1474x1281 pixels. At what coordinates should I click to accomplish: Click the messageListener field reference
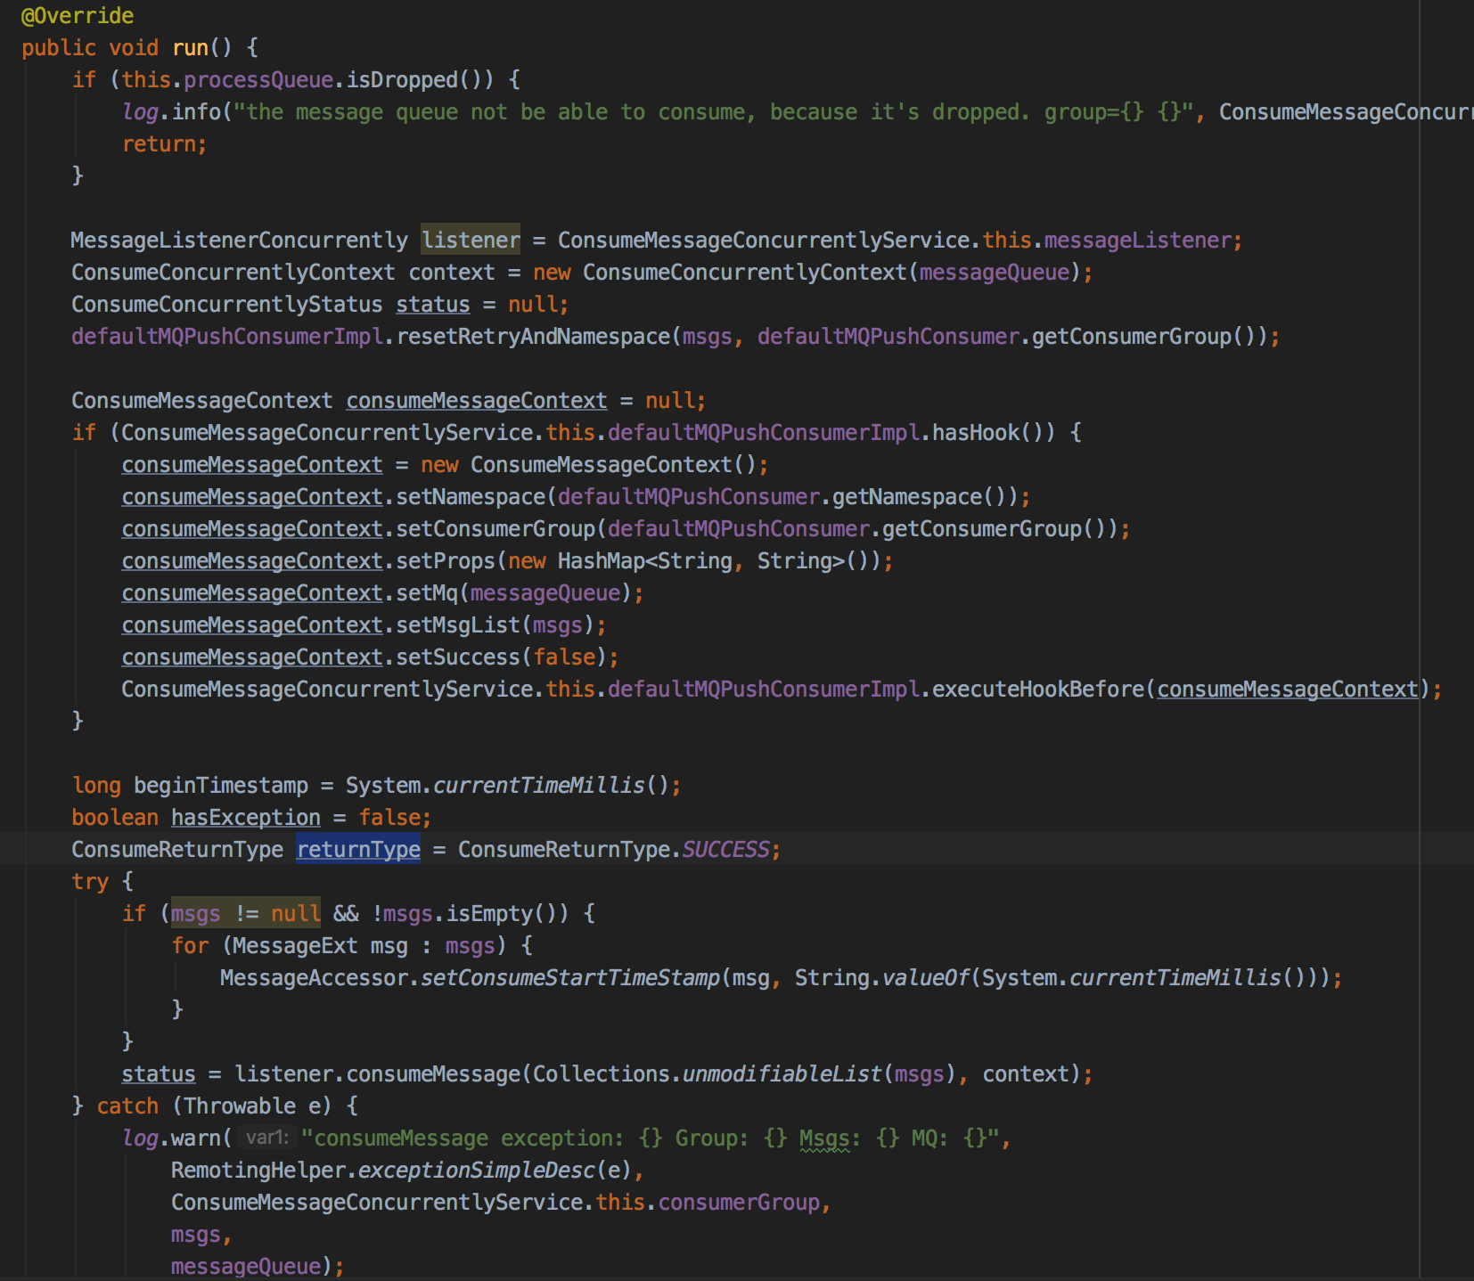[1137, 241]
